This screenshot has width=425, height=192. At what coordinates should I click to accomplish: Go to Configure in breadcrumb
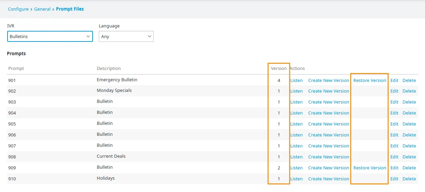pyautogui.click(x=18, y=9)
